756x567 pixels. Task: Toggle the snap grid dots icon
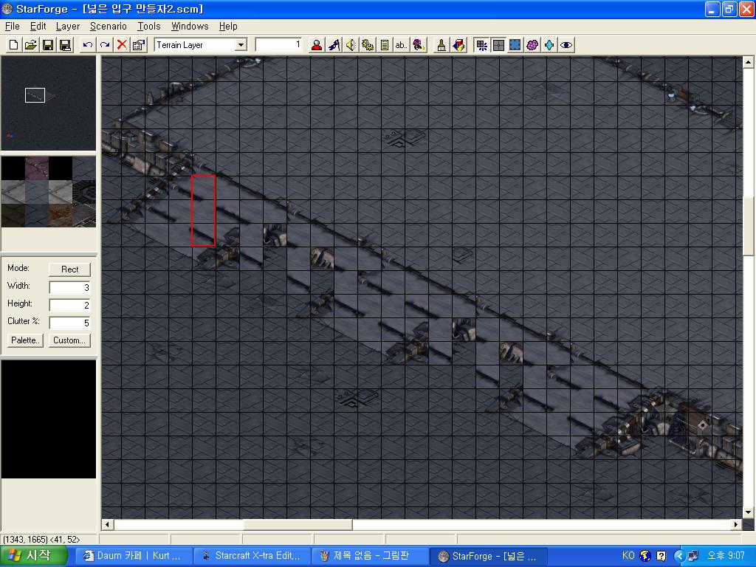point(481,45)
